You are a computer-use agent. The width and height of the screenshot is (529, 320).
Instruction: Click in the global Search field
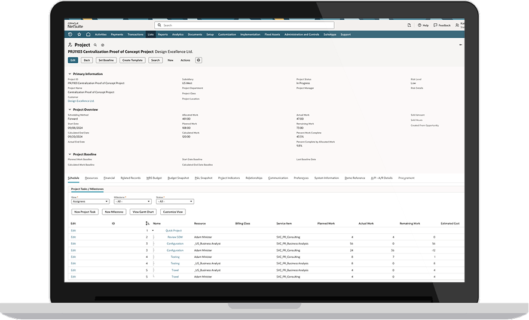click(244, 25)
